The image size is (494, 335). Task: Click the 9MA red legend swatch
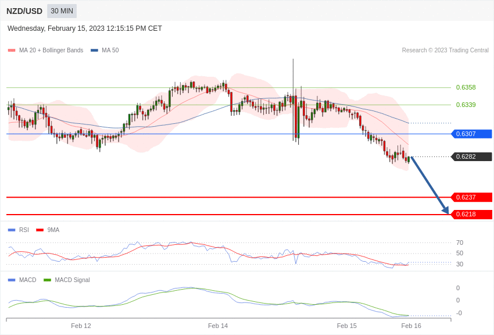(x=40, y=230)
